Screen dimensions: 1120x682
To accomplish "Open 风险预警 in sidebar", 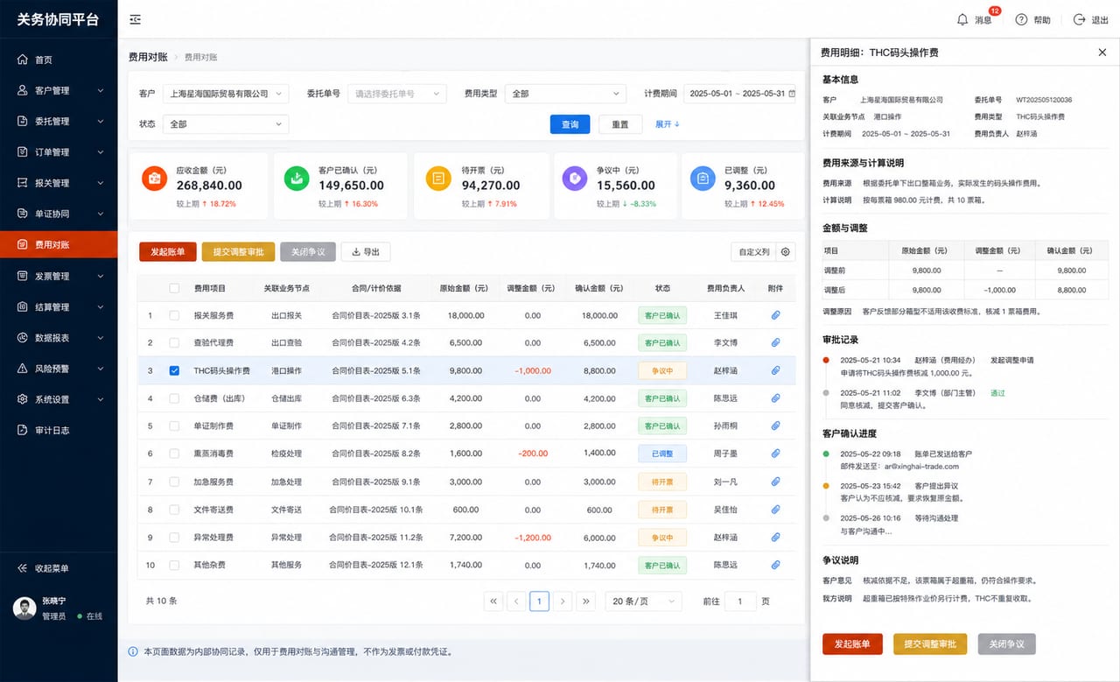I will pyautogui.click(x=59, y=369).
